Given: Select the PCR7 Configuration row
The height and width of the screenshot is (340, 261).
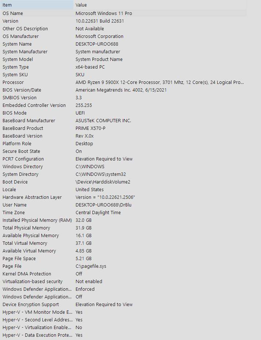Looking at the screenshot, I should (x=123, y=159).
